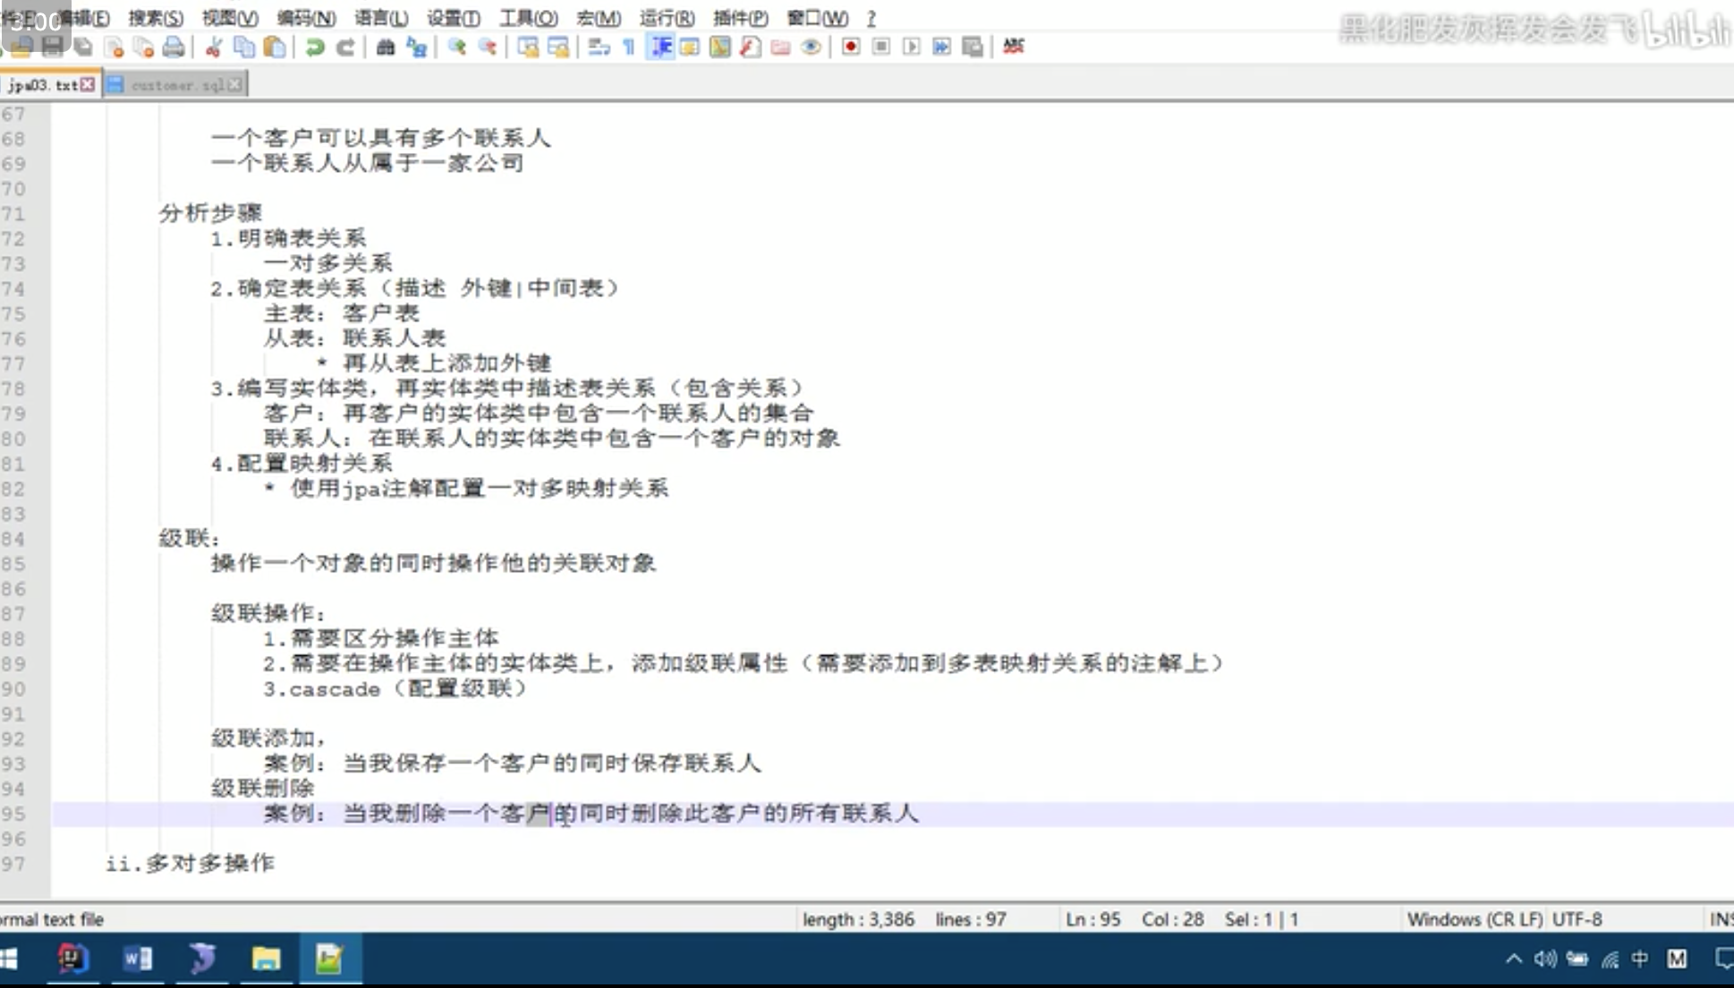1734x988 pixels.
Task: Toggle show all characters pilcrow icon
Action: coord(628,47)
